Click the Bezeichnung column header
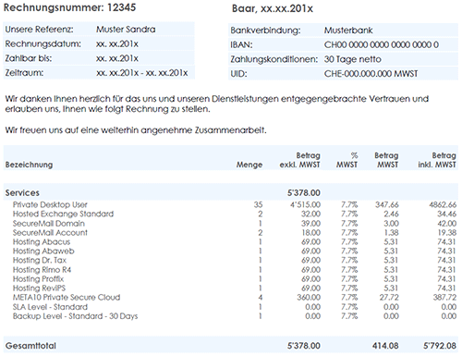This screenshot has height=356, width=462. click(29, 165)
